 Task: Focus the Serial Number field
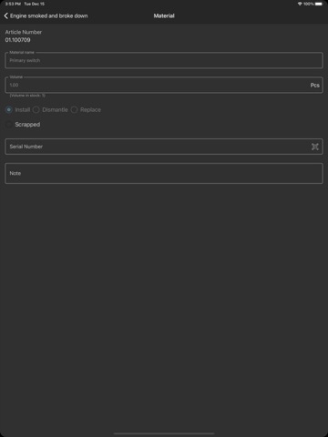click(x=164, y=147)
